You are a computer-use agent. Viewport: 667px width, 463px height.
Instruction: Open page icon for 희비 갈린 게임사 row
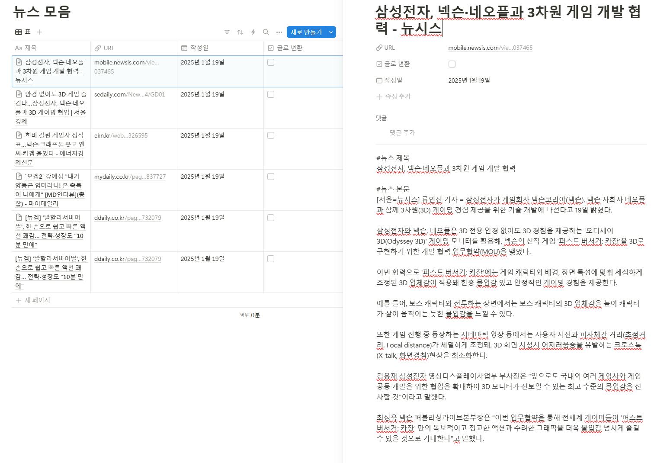pyautogui.click(x=19, y=135)
